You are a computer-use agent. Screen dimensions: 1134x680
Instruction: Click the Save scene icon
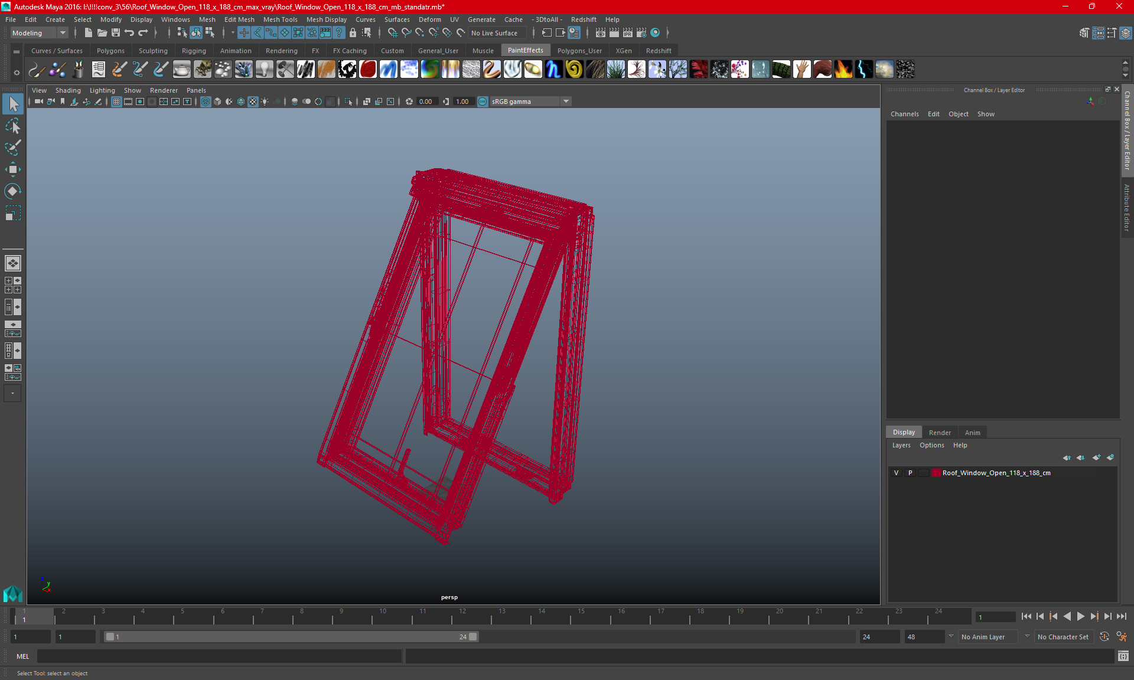[116, 33]
